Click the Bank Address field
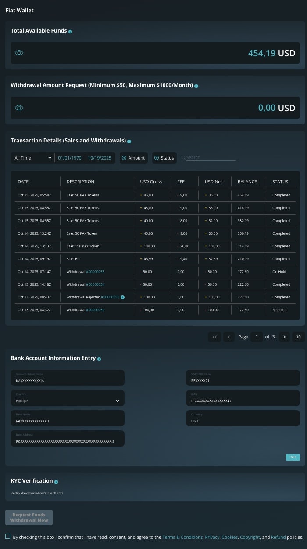Viewport: 307px width, 549px height. (68, 439)
